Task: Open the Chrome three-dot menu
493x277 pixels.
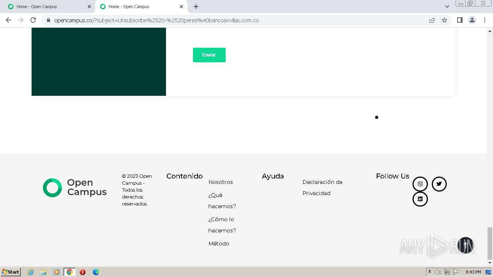Action: point(485,20)
